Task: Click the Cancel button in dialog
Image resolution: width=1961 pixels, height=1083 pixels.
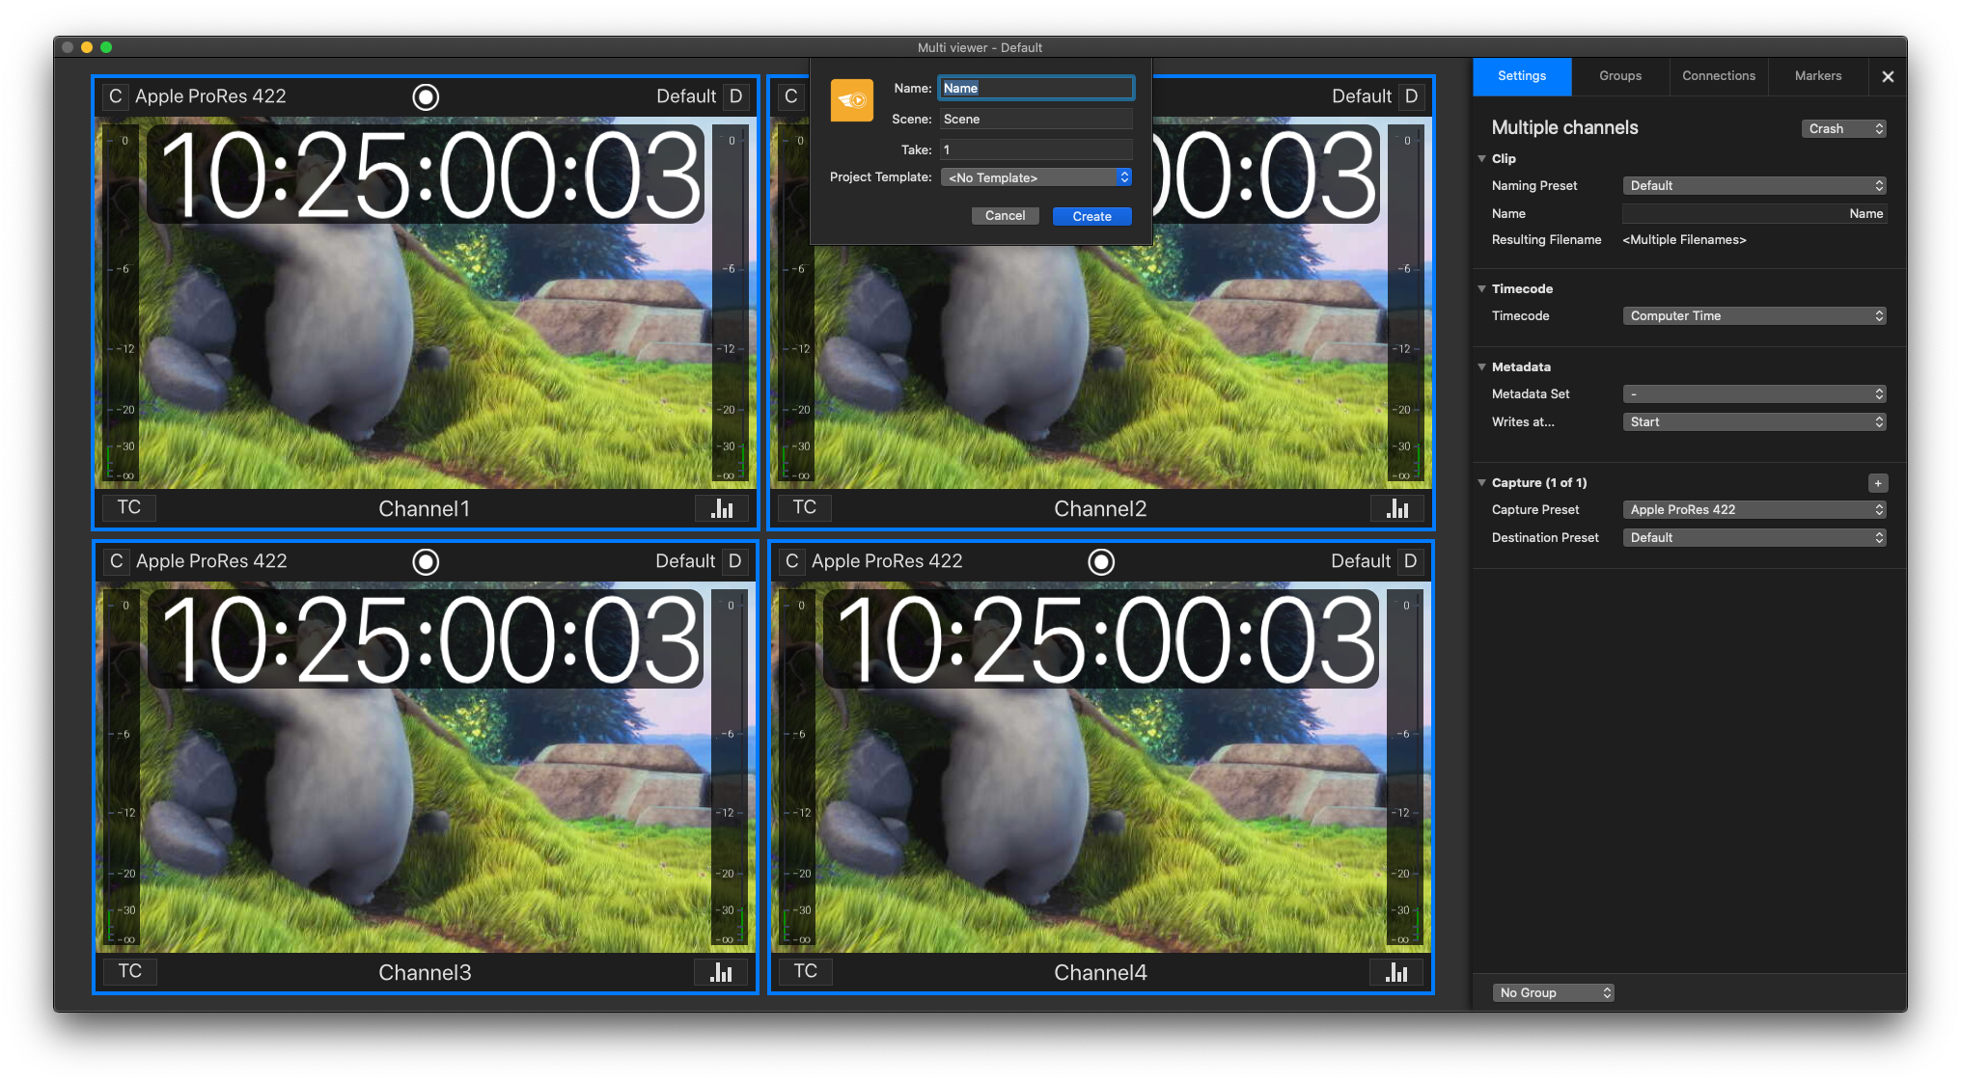Action: [x=1005, y=216]
